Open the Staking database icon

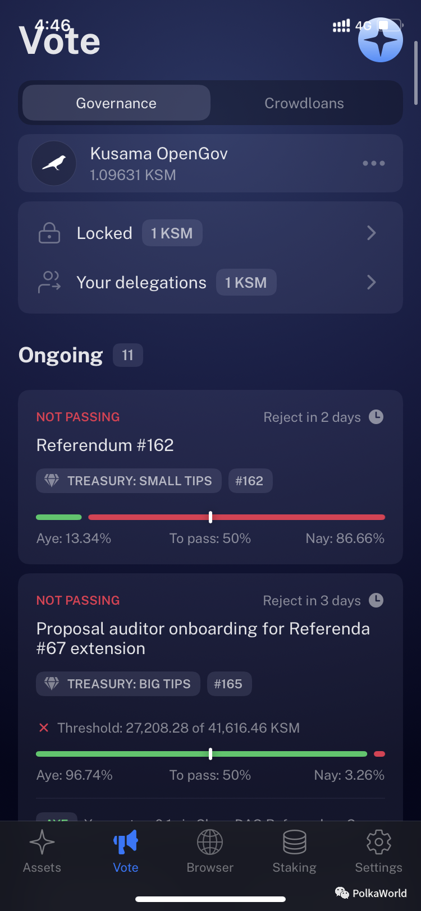point(294,841)
